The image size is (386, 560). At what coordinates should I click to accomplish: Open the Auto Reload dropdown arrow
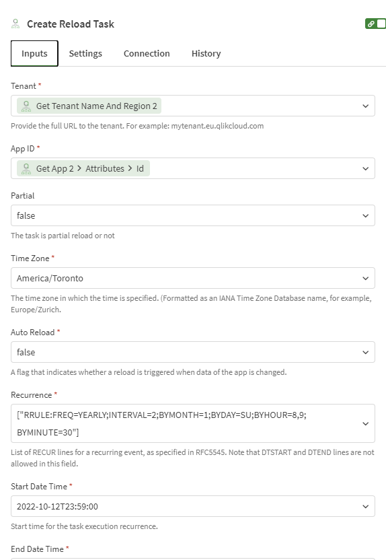365,352
